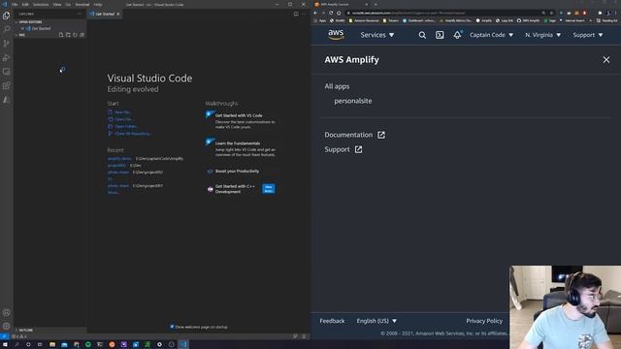Open Help menu in VS Code
Image resolution: width=621 pixels, height=349 pixels.
(x=98, y=4)
